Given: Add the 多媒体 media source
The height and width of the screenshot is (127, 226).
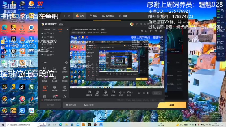Looking at the screenshot, I should [113, 93].
